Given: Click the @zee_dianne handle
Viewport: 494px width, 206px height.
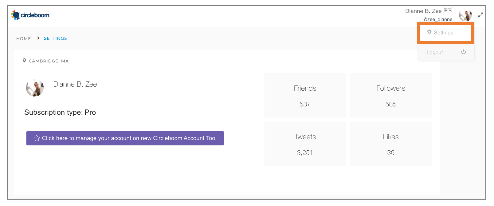Looking at the screenshot, I should [x=438, y=19].
